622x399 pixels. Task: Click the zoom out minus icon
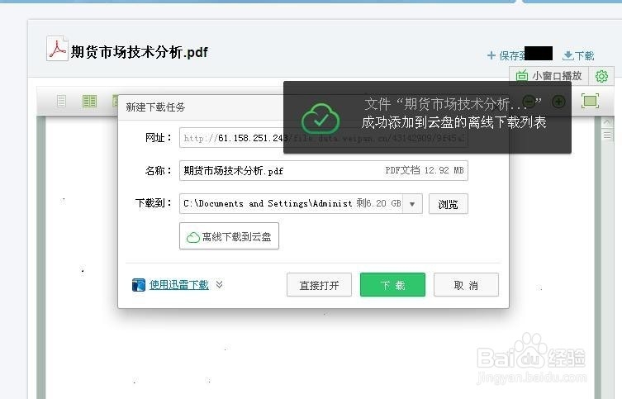click(529, 102)
